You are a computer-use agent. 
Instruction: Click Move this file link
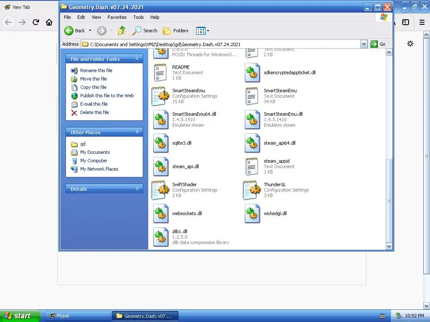point(94,79)
